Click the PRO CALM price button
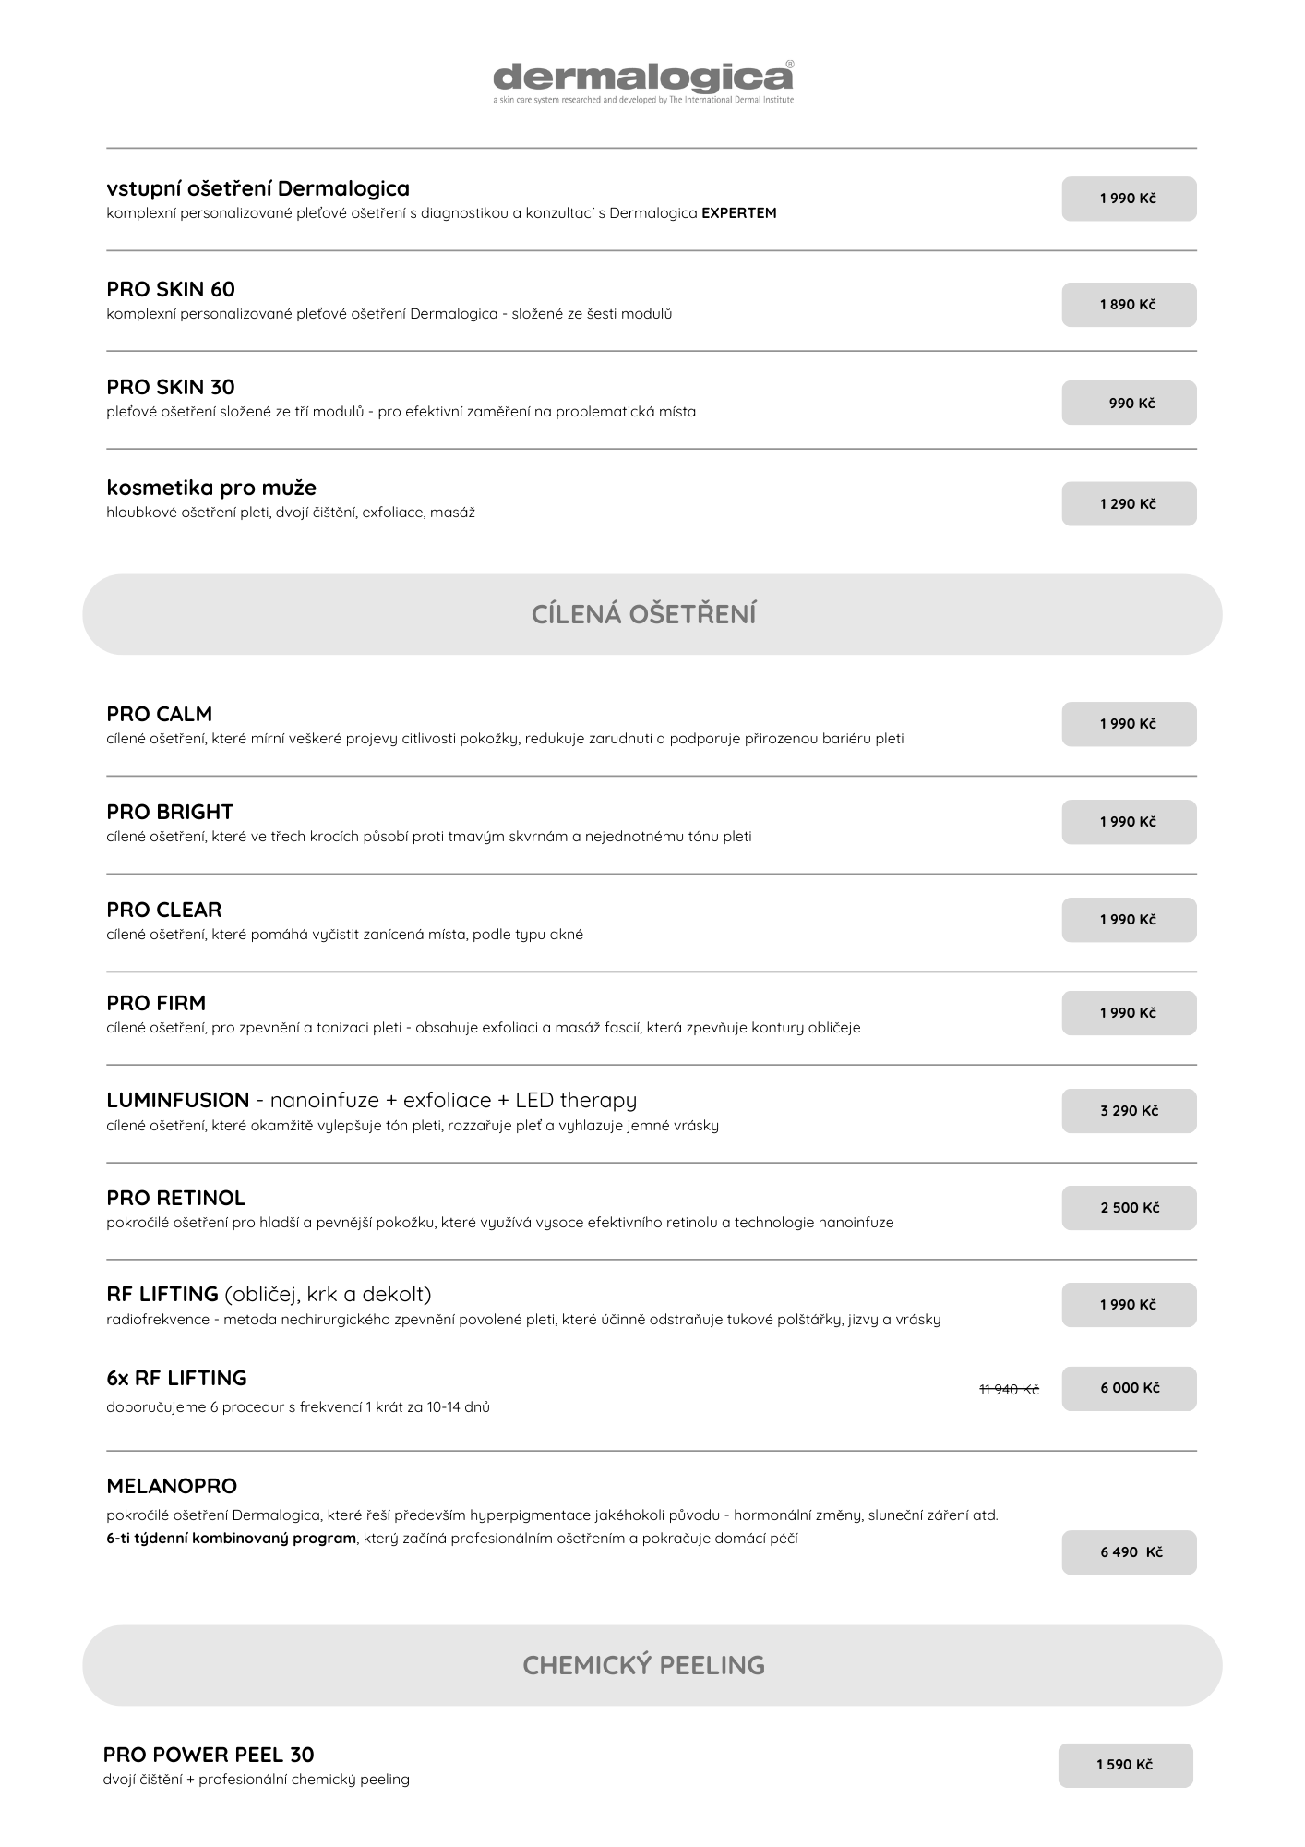The image size is (1305, 1847). [x=1128, y=724]
